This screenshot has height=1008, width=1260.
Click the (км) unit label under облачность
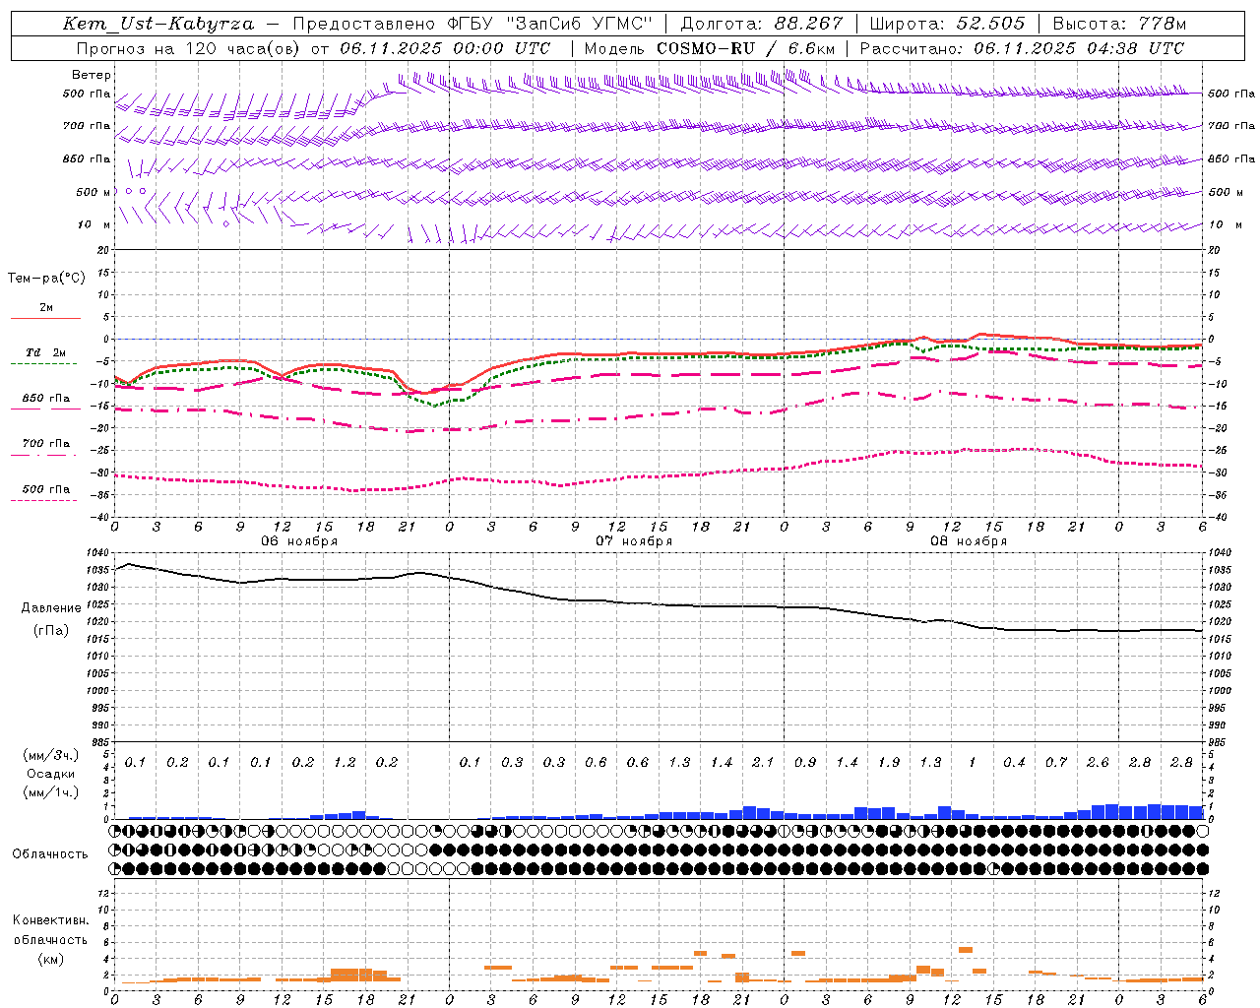pyautogui.click(x=50, y=959)
